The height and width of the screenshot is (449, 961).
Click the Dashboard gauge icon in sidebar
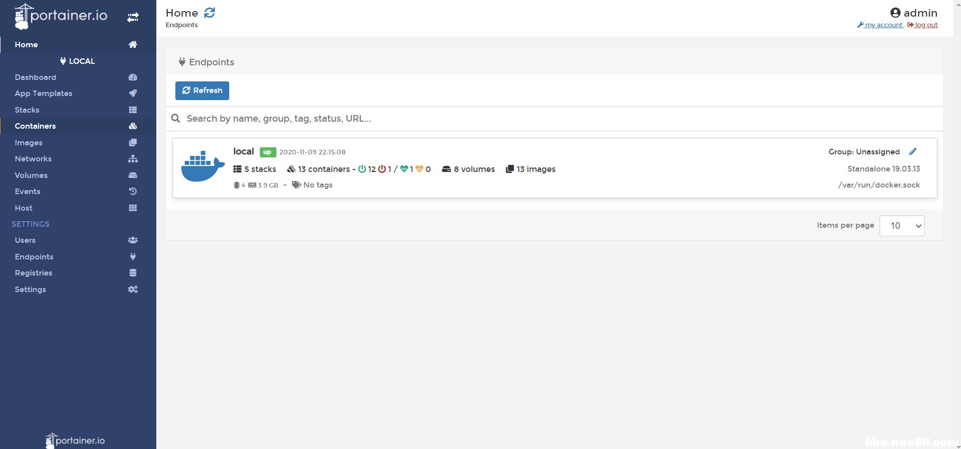point(133,77)
